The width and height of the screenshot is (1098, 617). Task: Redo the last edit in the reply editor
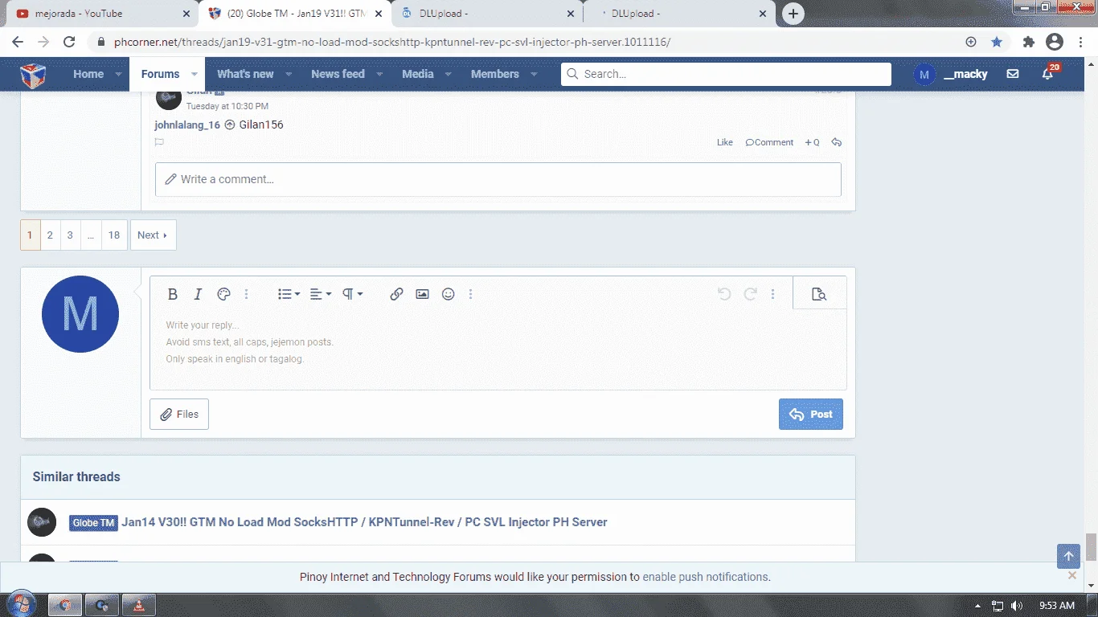pyautogui.click(x=750, y=294)
